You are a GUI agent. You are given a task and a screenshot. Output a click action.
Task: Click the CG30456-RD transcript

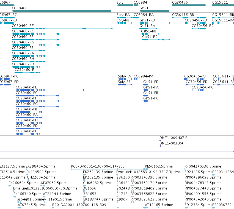coord(196,23)
